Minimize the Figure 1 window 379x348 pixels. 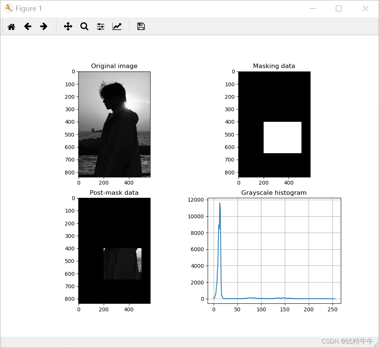pyautogui.click(x=312, y=8)
